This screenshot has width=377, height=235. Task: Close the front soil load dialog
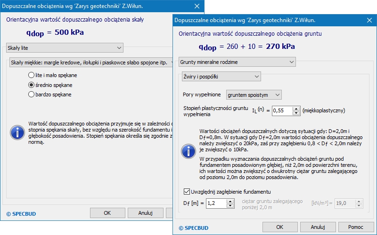[x=369, y=21]
